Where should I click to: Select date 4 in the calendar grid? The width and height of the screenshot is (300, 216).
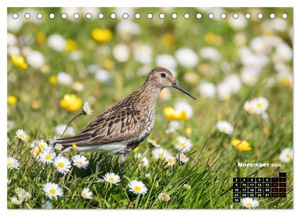[252, 180]
